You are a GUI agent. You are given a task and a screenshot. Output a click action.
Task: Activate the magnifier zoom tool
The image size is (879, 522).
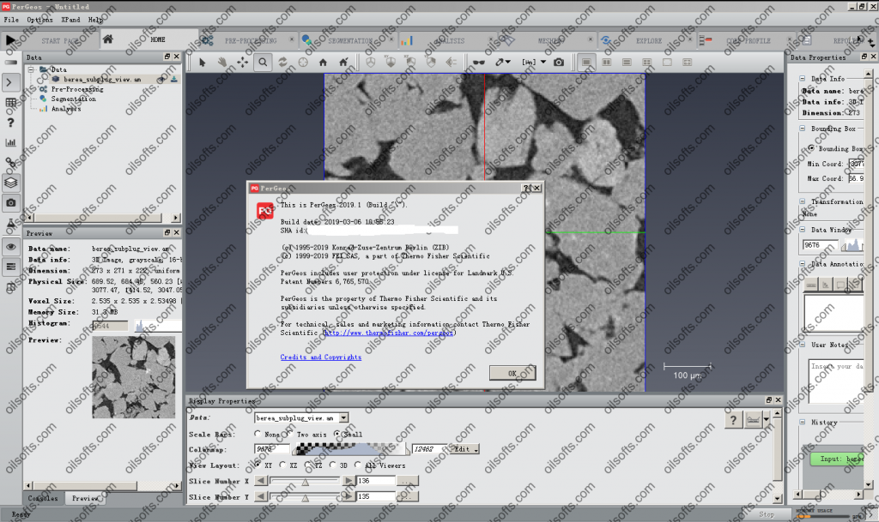(x=263, y=62)
